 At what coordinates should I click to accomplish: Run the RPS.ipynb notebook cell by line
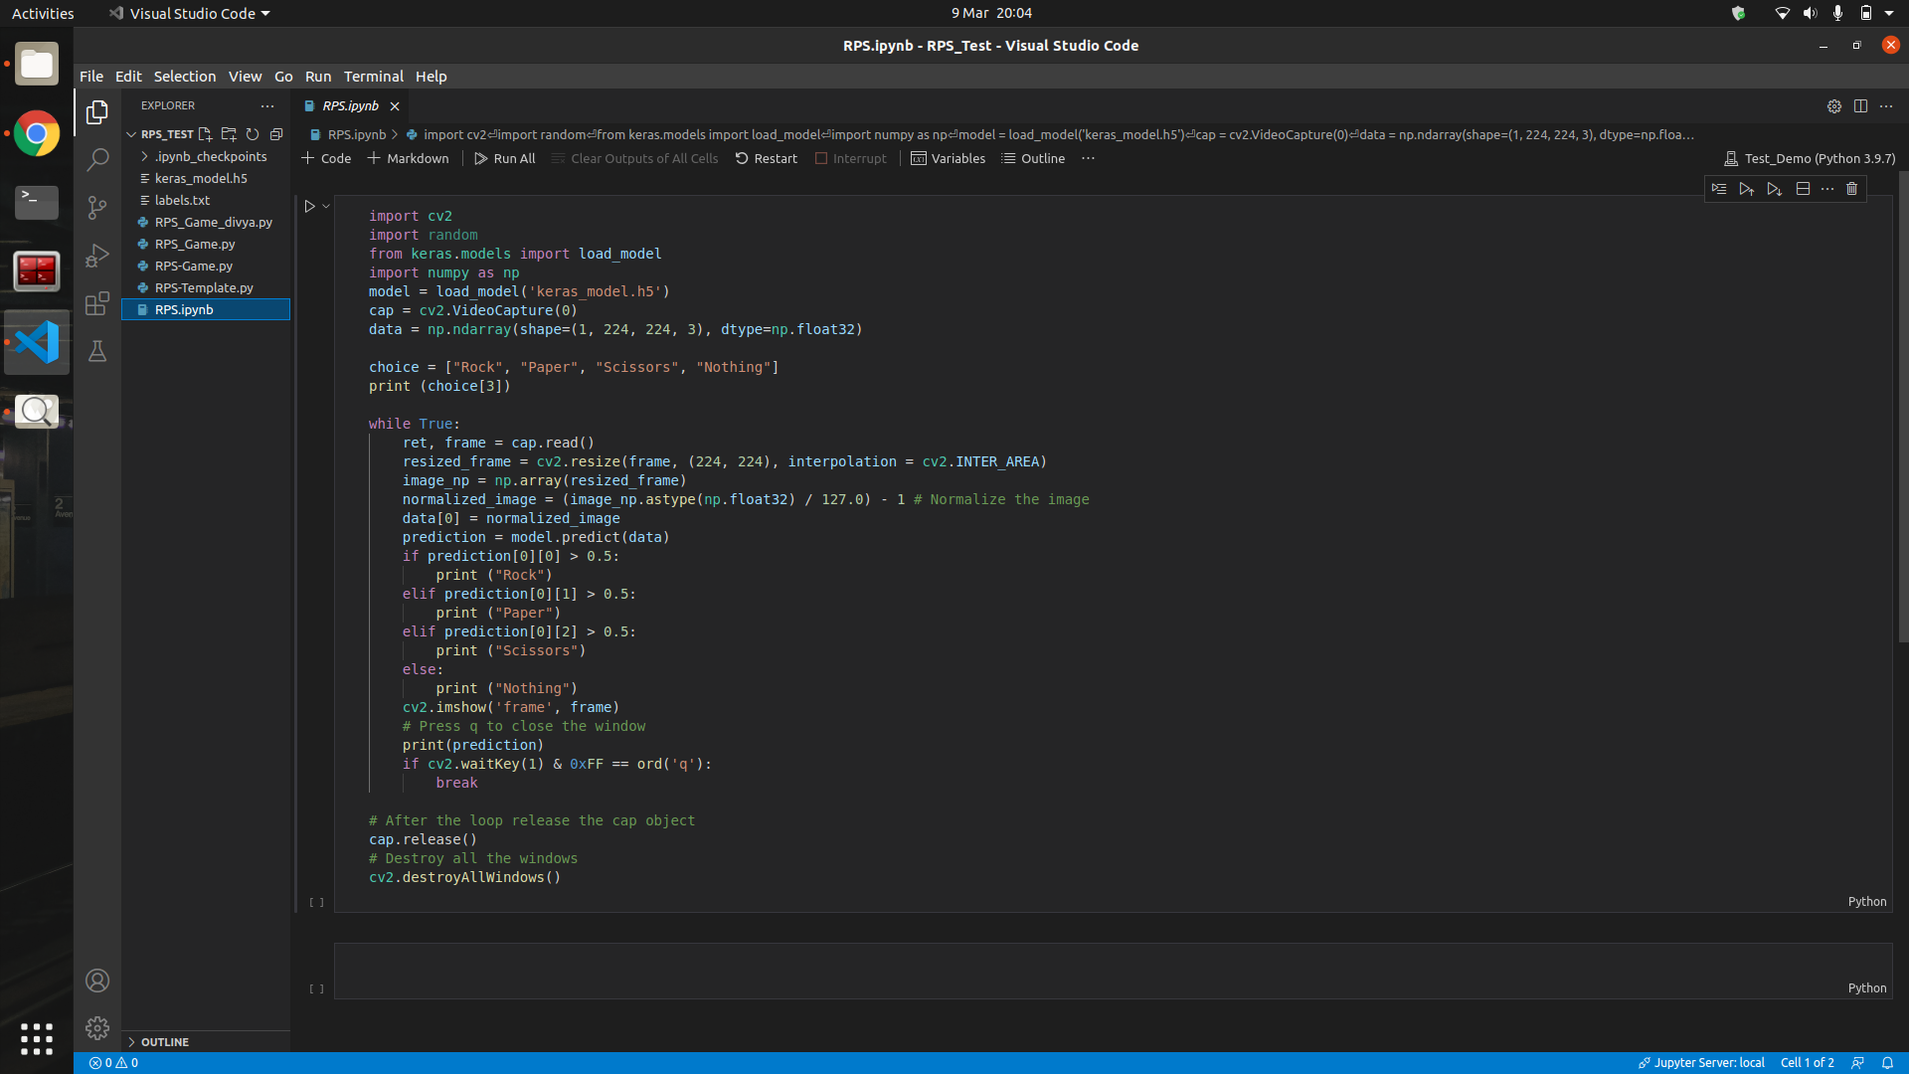[x=1719, y=189]
